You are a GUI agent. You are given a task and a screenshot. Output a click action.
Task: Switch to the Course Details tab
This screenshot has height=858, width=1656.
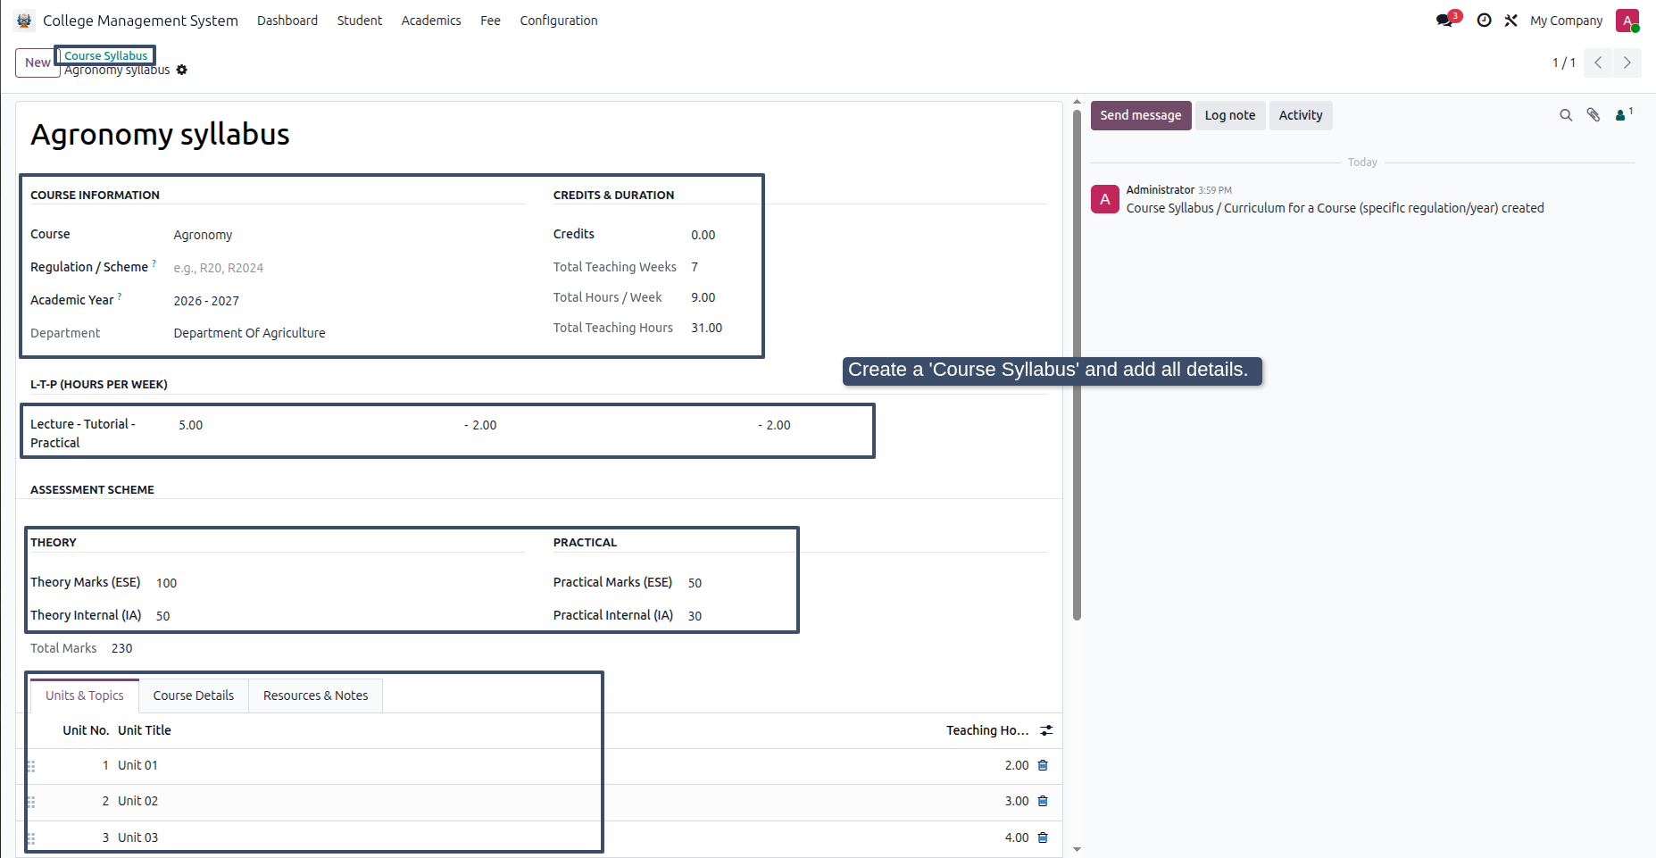[x=194, y=696]
